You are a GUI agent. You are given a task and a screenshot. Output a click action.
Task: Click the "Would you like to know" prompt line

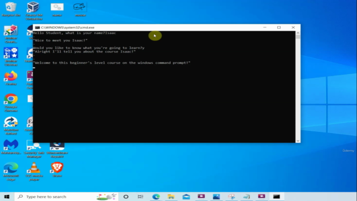click(89, 48)
